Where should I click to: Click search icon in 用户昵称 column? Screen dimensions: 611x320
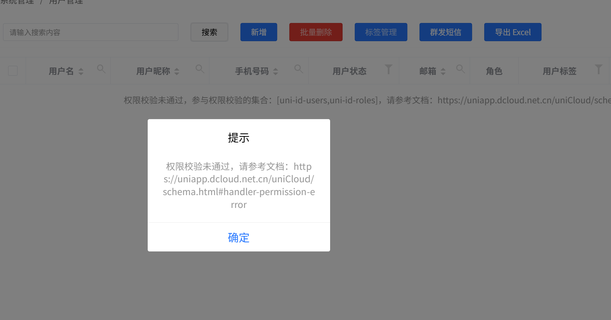200,69
